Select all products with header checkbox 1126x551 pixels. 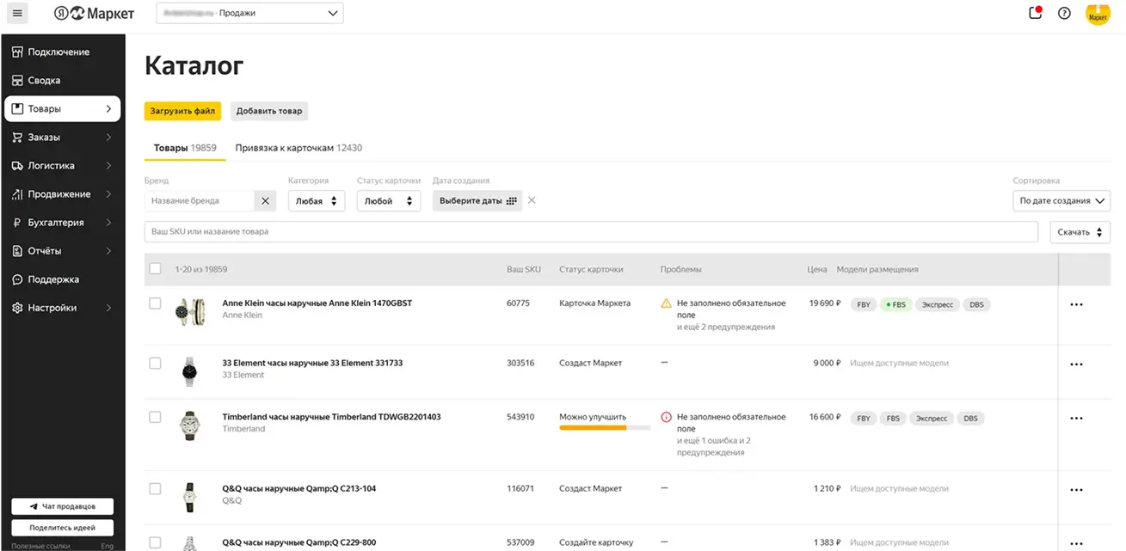tap(155, 269)
